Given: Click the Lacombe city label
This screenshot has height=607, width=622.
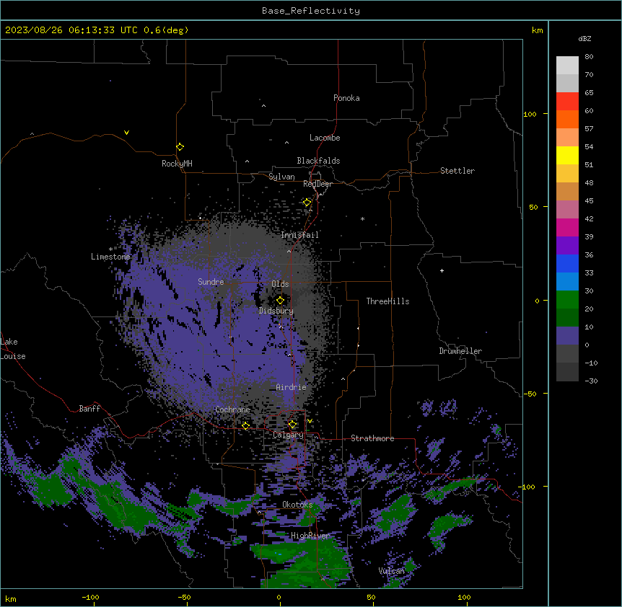Looking at the screenshot, I should tap(325, 138).
